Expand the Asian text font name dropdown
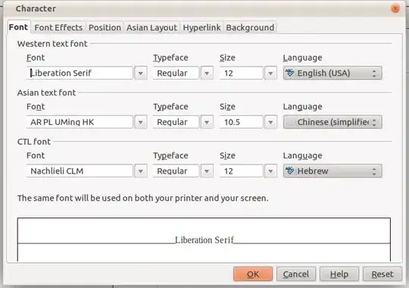This screenshot has height=288, width=409. click(x=141, y=122)
